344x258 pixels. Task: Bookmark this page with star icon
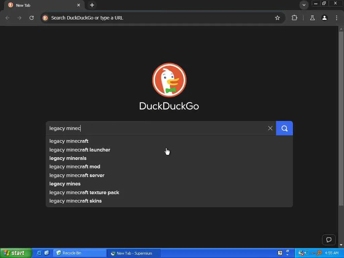(x=277, y=18)
